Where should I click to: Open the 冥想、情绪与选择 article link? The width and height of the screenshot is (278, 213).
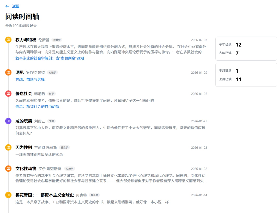[x=30, y=79]
